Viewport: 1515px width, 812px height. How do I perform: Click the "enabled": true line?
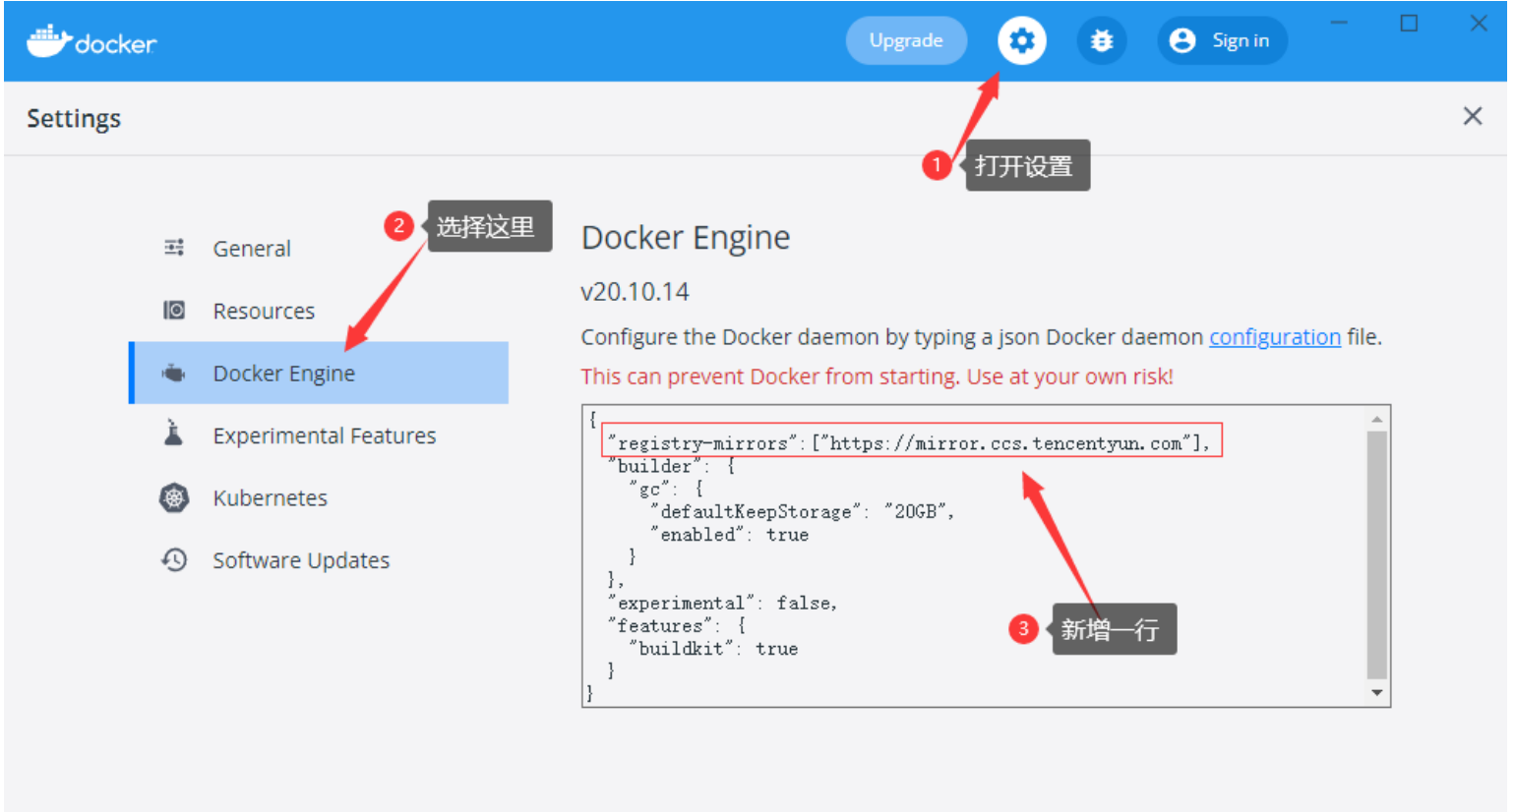[x=729, y=535]
